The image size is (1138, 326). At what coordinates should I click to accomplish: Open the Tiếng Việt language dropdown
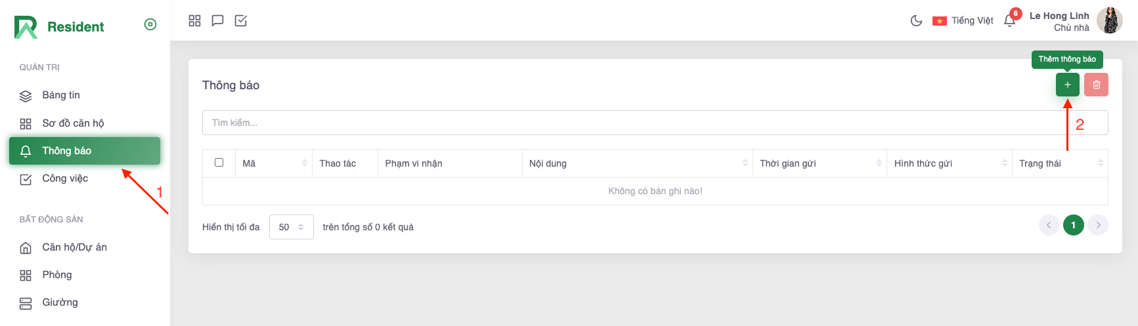coord(963,21)
